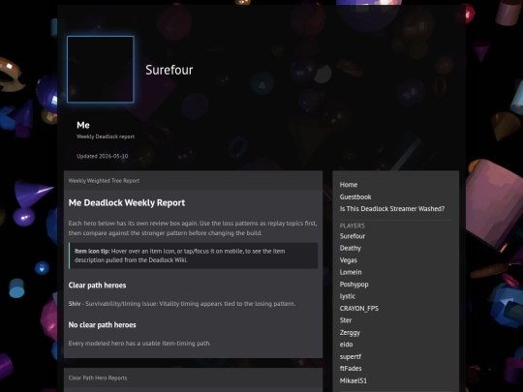Open MikaelS1's player page
The height and width of the screenshot is (392, 523).
pyautogui.click(x=354, y=380)
